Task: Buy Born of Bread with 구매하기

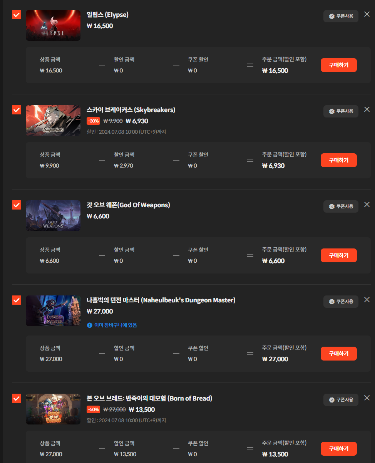Action: click(339, 449)
